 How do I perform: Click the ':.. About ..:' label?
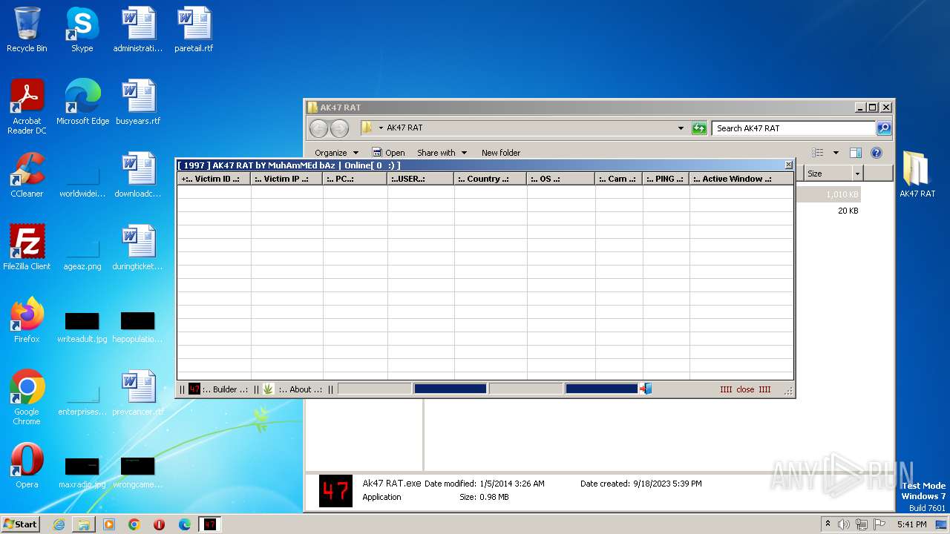click(x=300, y=389)
